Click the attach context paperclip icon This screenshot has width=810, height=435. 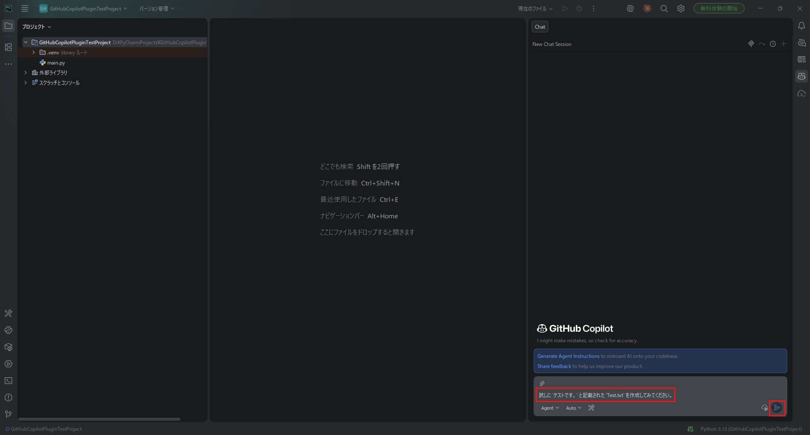542,384
